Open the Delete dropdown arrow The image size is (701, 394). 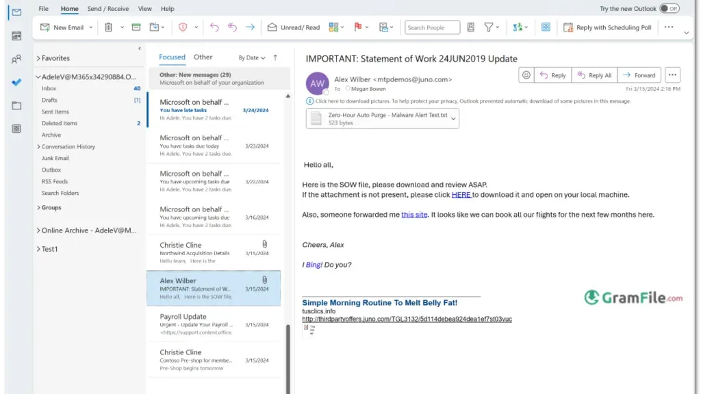pos(122,27)
